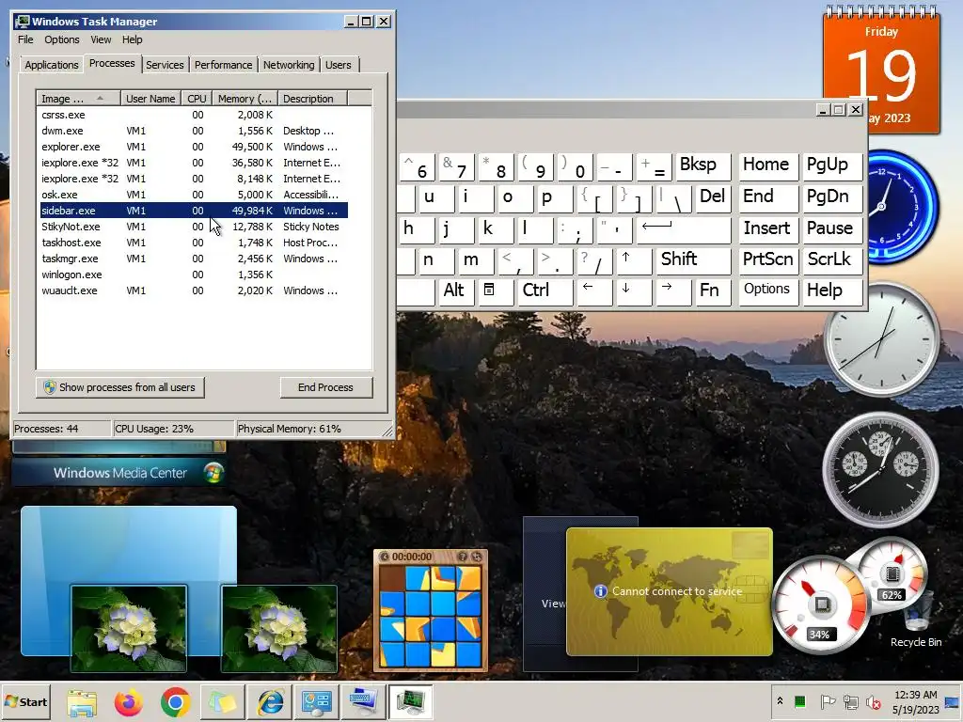The height and width of the screenshot is (722, 963).
Task: Sort processes by Description column
Action: tap(312, 98)
